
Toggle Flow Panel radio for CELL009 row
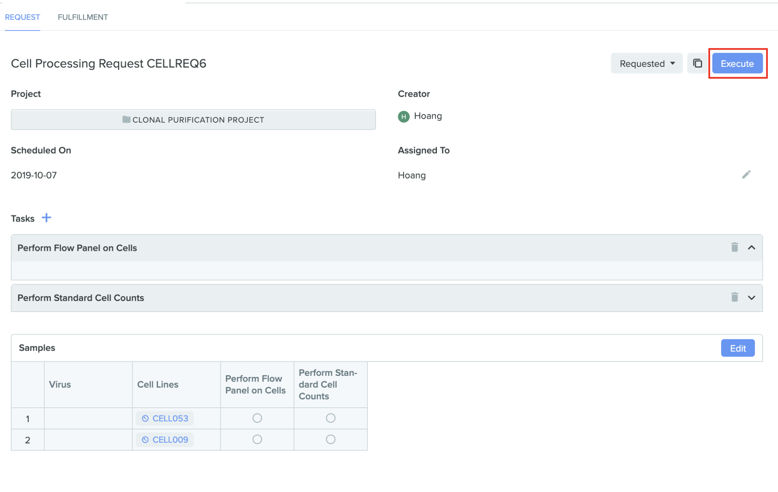257,439
